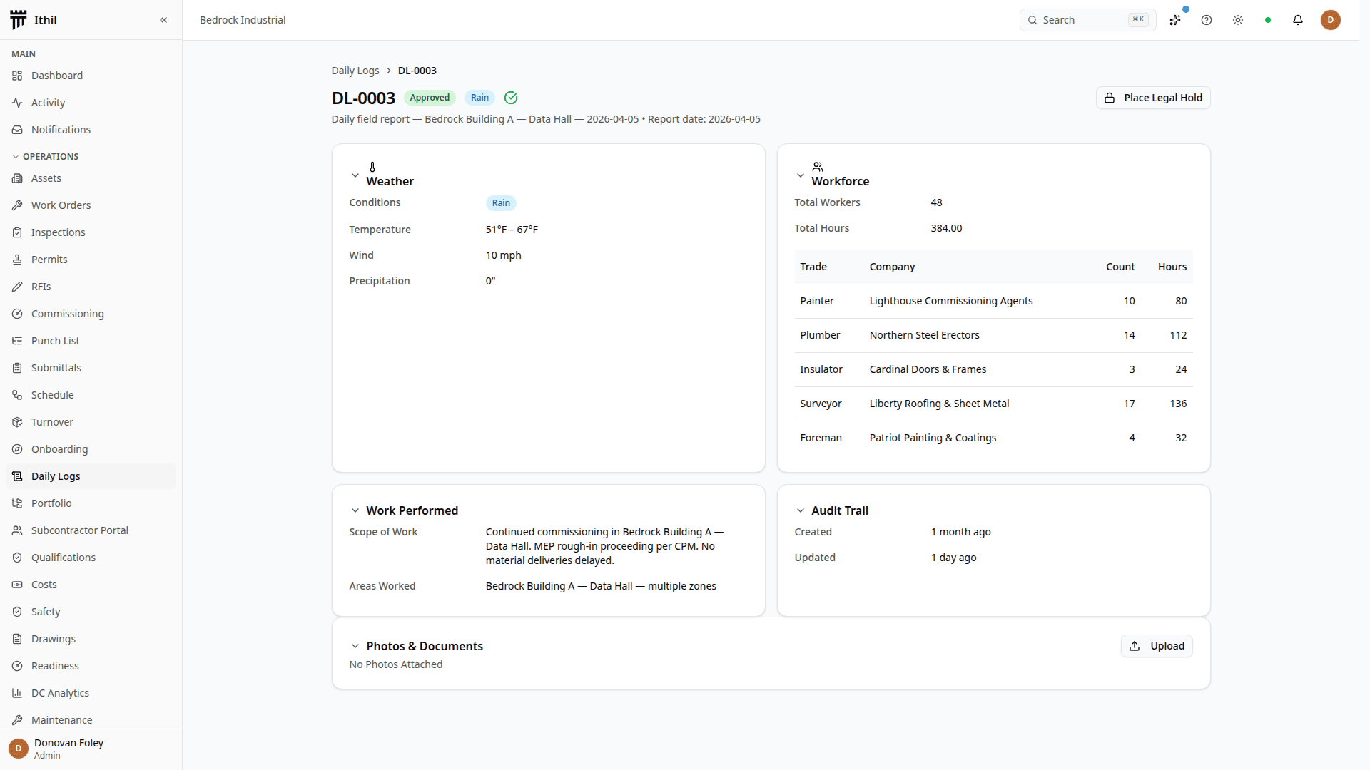Click the RFIs pencil icon
The height and width of the screenshot is (770, 1370).
pos(17,287)
